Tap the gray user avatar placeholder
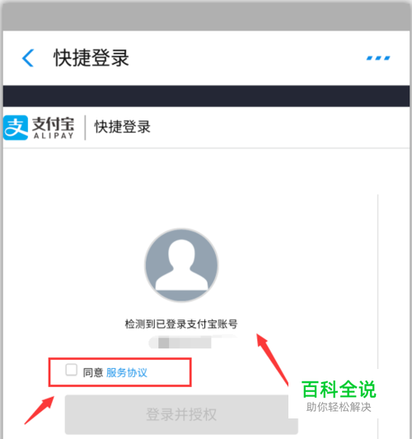This screenshot has height=439, width=412. 181,265
